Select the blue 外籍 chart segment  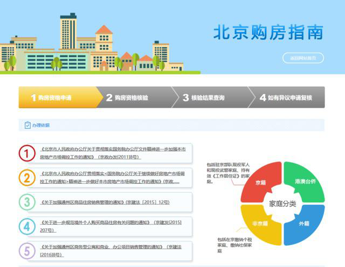click(x=304, y=224)
